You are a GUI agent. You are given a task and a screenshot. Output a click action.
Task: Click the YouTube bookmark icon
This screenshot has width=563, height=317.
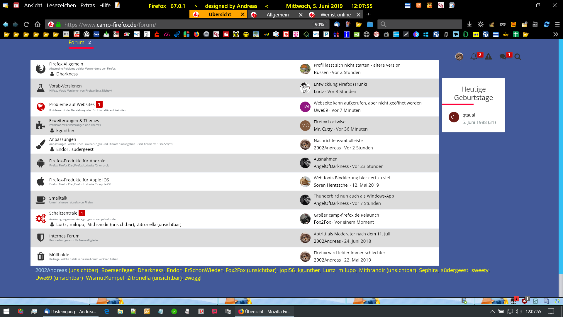[77, 34]
